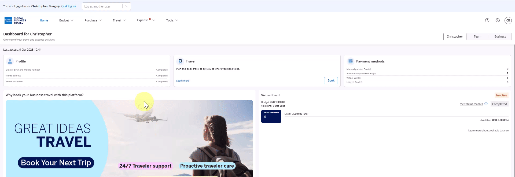Click the Date of birth and mobile number row
Image resolution: width=515 pixels, height=177 pixels.
pyautogui.click(x=87, y=70)
